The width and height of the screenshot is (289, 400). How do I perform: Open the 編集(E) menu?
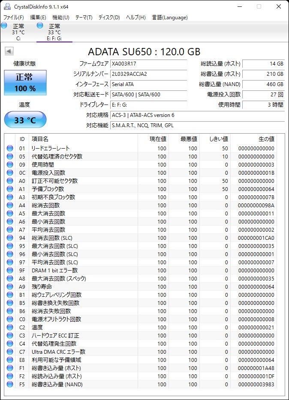38,18
